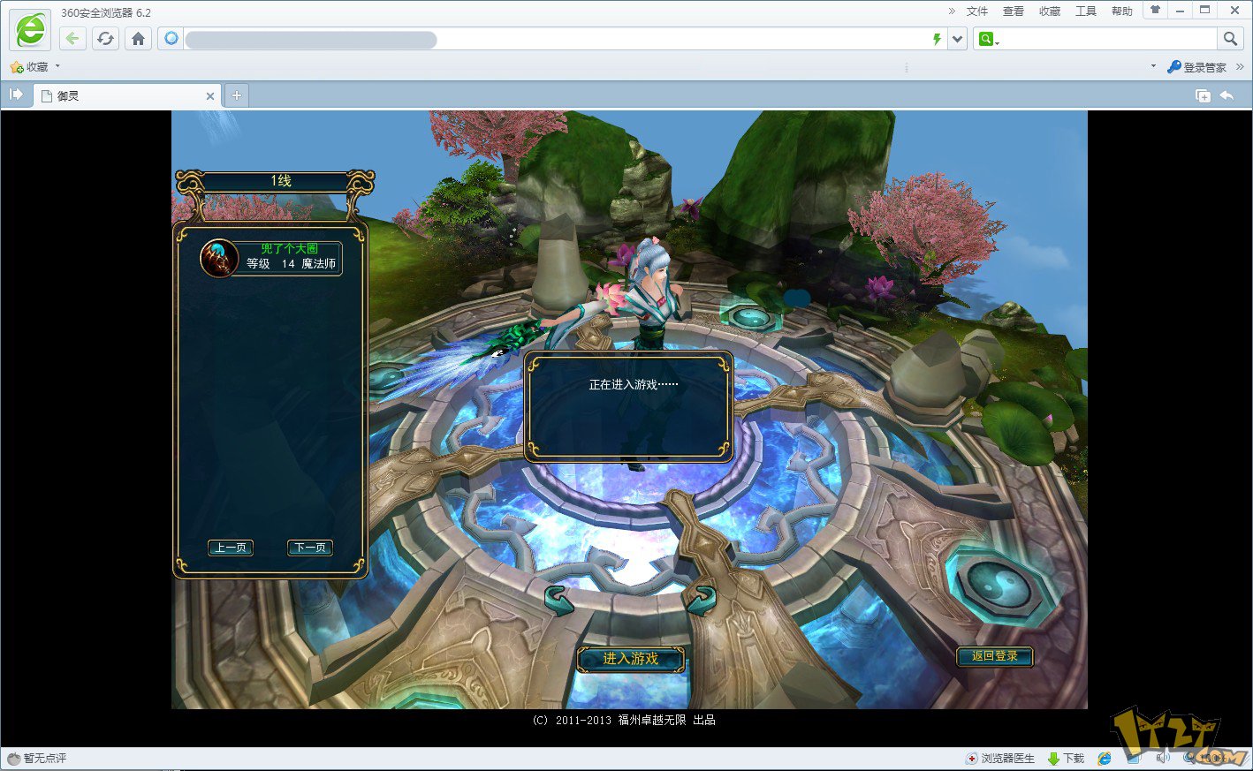The width and height of the screenshot is (1253, 771).
Task: Open a new tab with plus button
Action: [237, 95]
